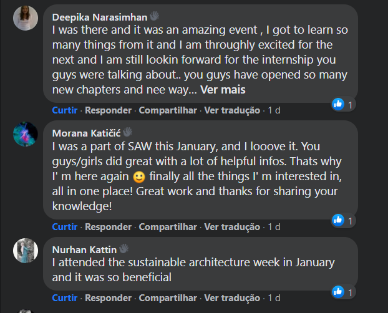Open Morana Katičić's profile picture

click(26, 134)
